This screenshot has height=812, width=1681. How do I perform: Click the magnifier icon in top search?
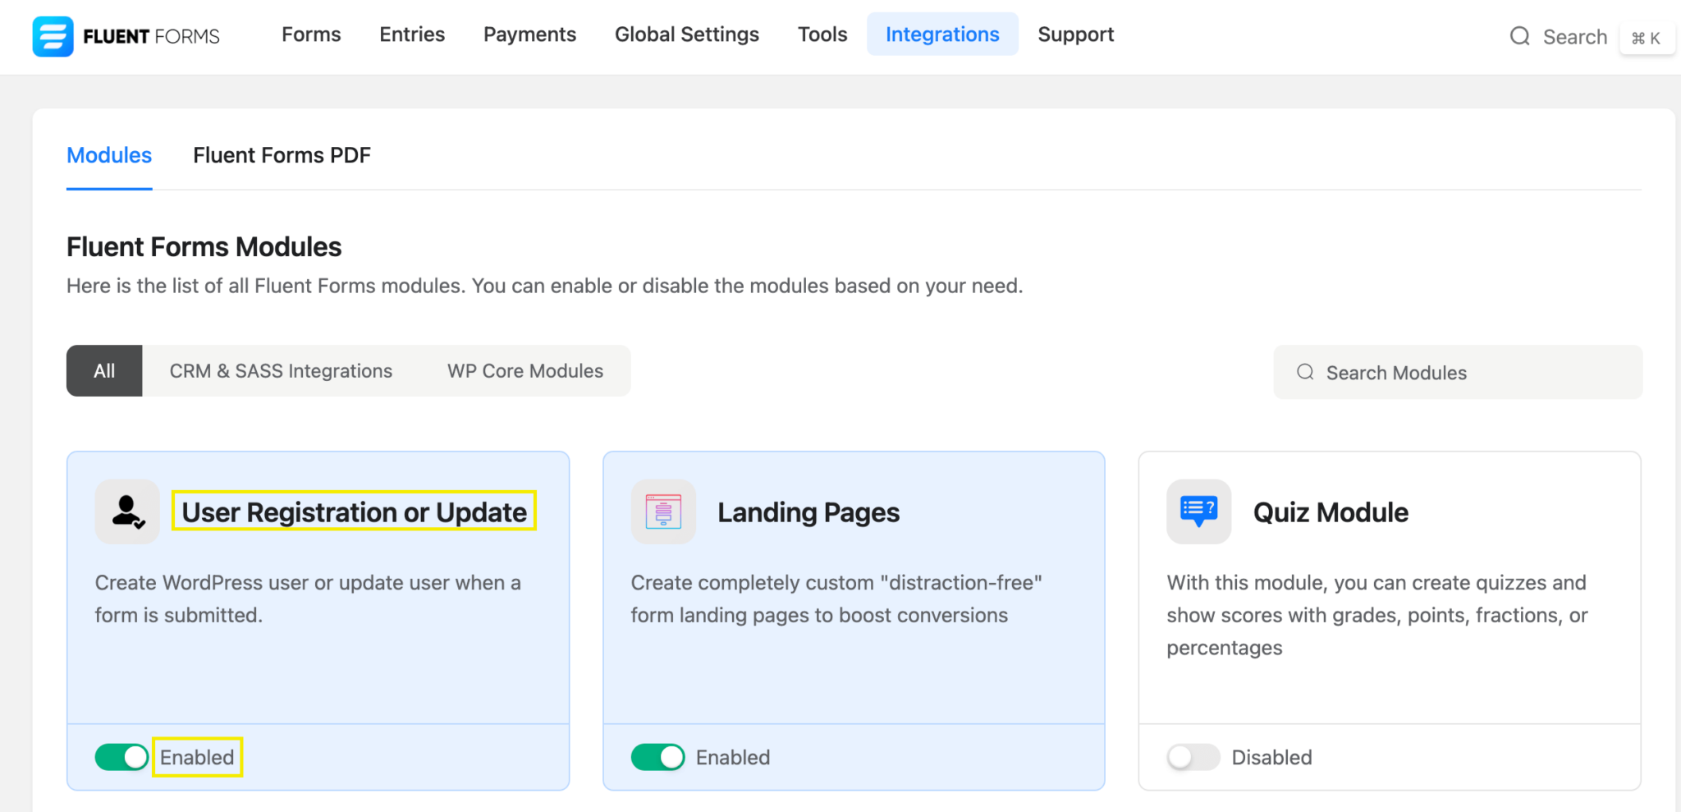[x=1519, y=36]
